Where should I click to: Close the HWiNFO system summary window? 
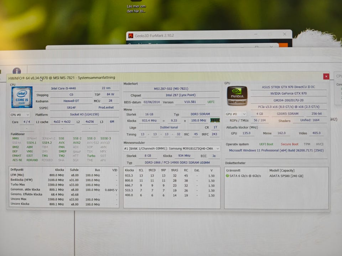pyautogui.click(x=326, y=76)
